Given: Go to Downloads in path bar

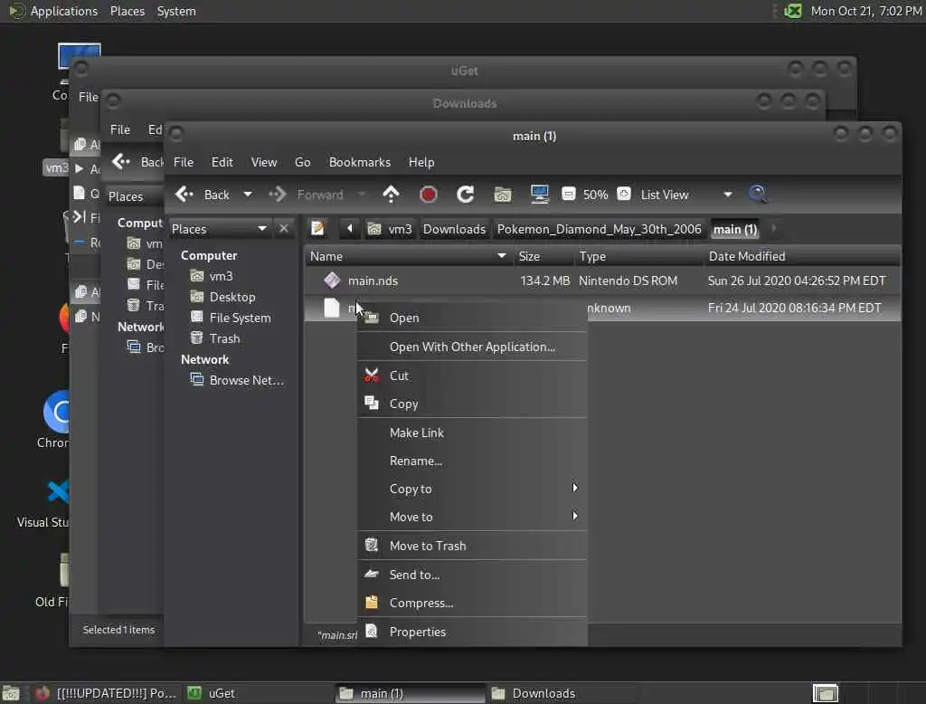Looking at the screenshot, I should click(454, 229).
